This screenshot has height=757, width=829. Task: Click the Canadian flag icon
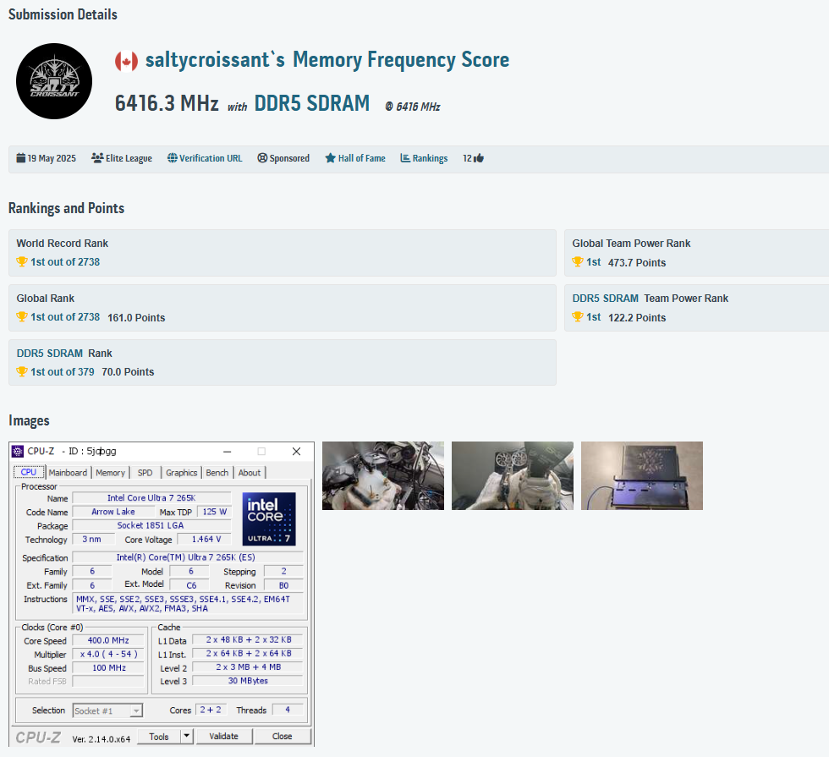coord(126,61)
